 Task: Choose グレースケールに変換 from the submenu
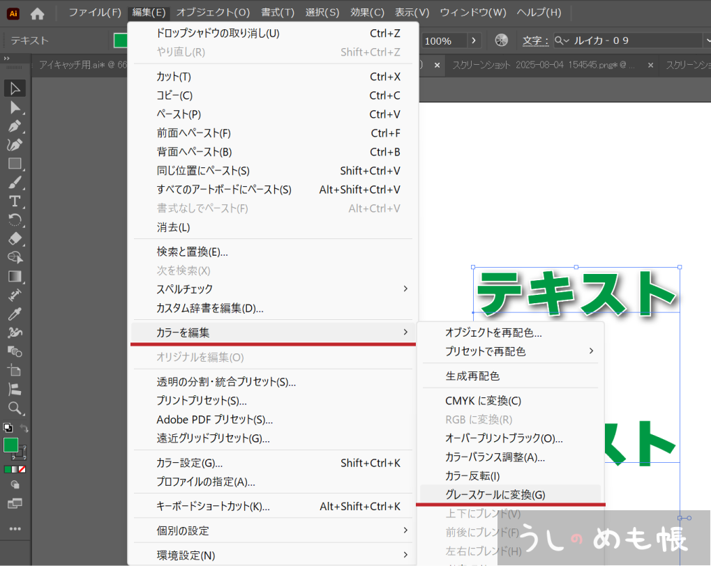pos(495,495)
